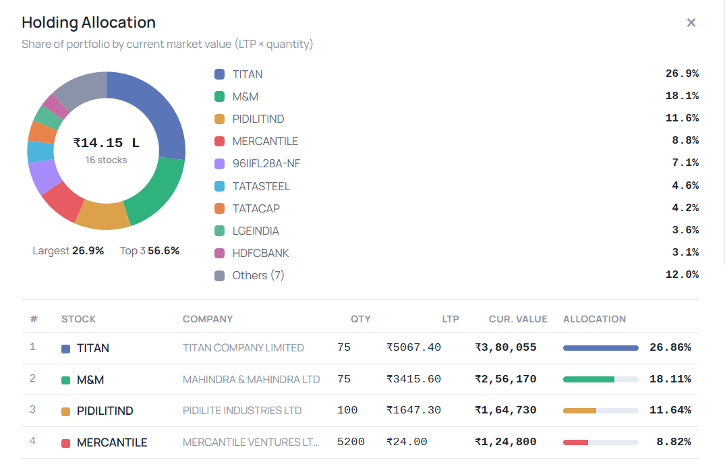This screenshot has width=725, height=460.
Task: Sort by the STOCK column header
Action: [x=79, y=319]
